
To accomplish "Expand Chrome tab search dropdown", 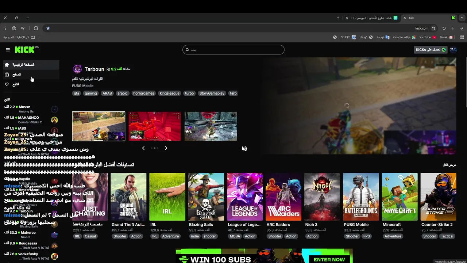I will [x=462, y=18].
